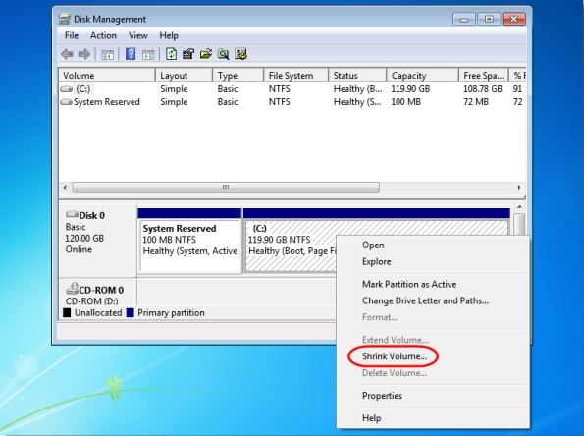
Task: Sort by the Status column header
Action: point(357,76)
